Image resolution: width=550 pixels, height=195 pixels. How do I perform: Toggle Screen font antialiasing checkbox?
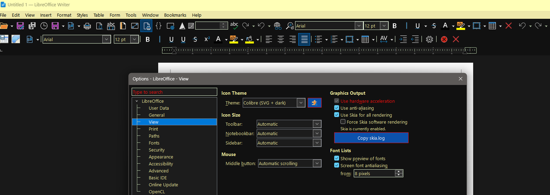coord(337,165)
